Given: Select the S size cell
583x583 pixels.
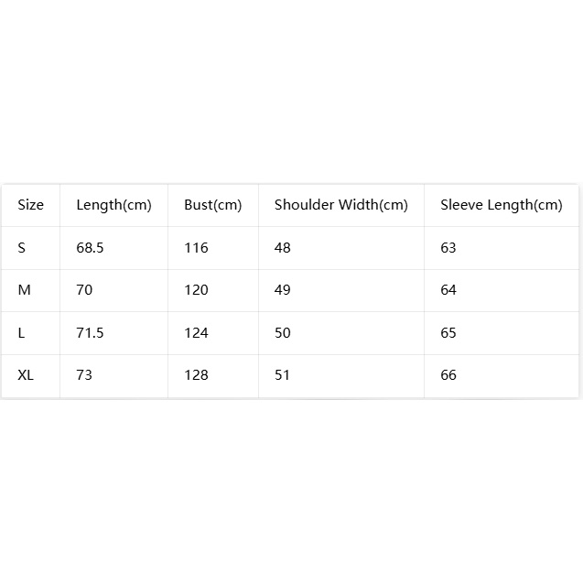Looking at the screenshot, I should 22,248.
